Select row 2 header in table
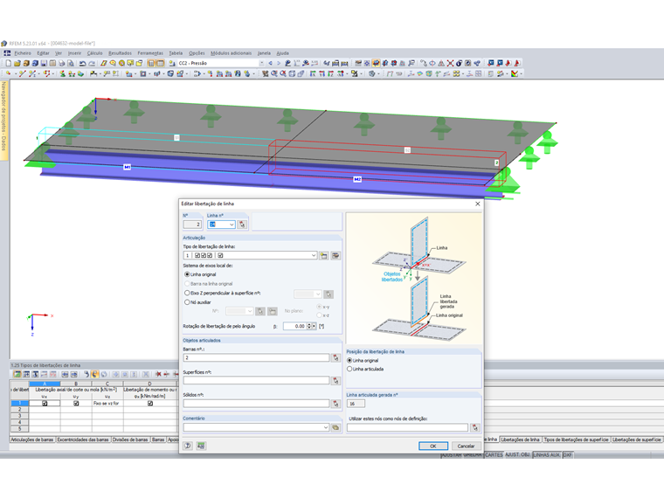This screenshot has height=498, width=664. tap(19, 410)
